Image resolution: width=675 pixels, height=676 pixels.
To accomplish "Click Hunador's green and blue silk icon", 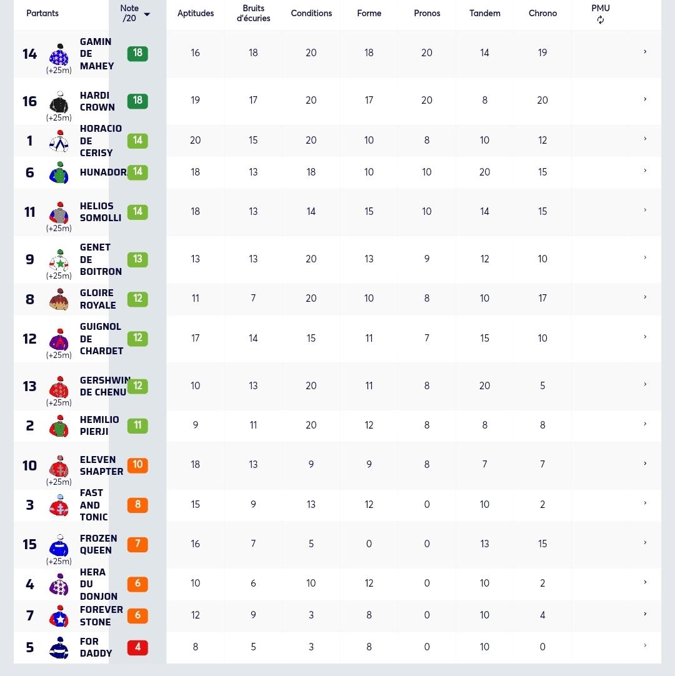I will [x=59, y=173].
